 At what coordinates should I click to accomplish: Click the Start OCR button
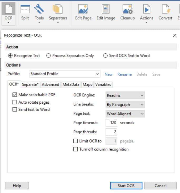[126, 186]
